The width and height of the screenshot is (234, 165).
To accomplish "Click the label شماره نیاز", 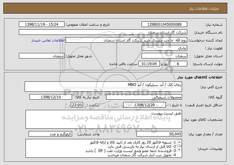I will click(214, 25).
